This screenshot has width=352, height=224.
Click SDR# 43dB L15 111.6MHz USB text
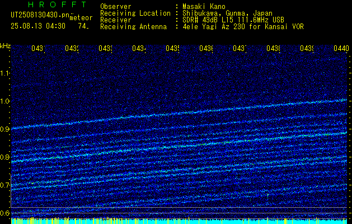233,20
